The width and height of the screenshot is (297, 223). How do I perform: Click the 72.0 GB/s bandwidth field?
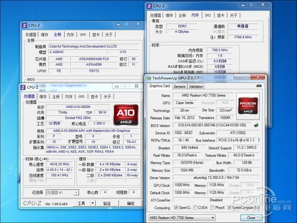[x=244, y=170]
